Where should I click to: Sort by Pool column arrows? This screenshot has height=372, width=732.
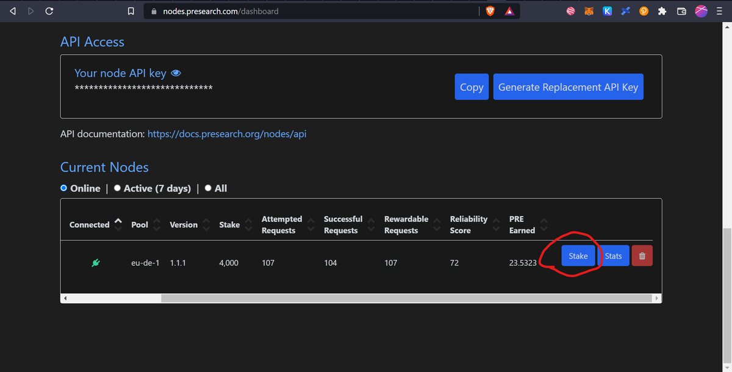(157, 224)
